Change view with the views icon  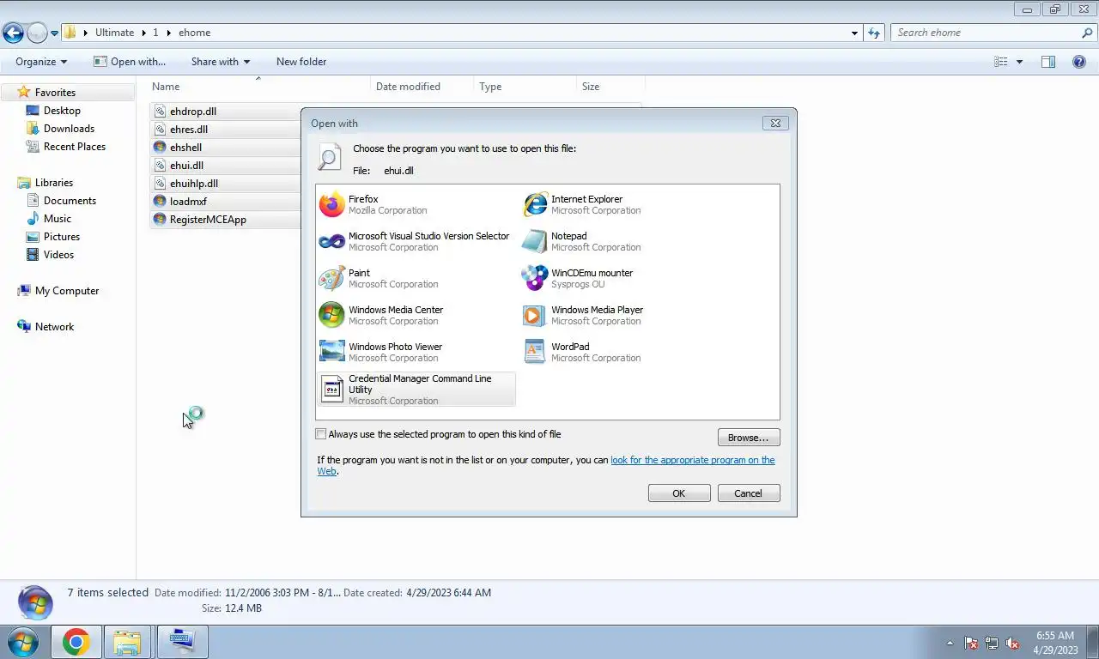pos(1000,62)
